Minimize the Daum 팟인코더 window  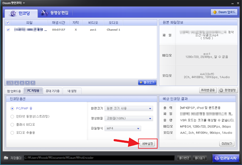click(x=233, y=3)
